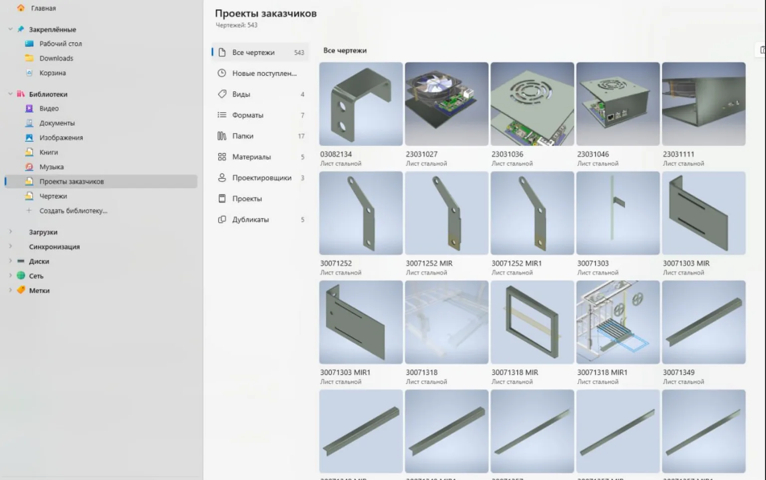
Task: Expand the Сеть node
Action: [x=10, y=275]
